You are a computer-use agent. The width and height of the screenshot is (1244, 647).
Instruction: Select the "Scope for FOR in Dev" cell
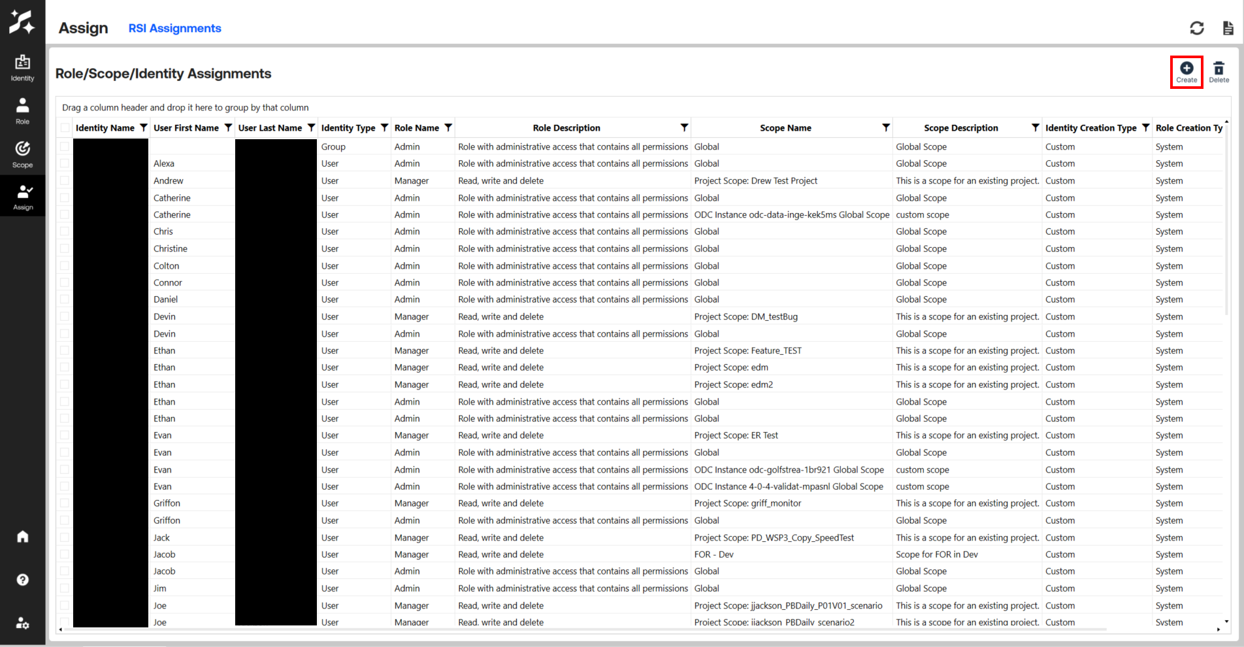pos(967,554)
